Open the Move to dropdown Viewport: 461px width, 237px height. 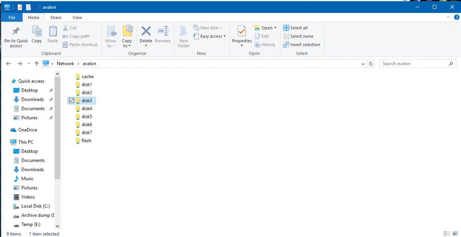[x=111, y=43]
